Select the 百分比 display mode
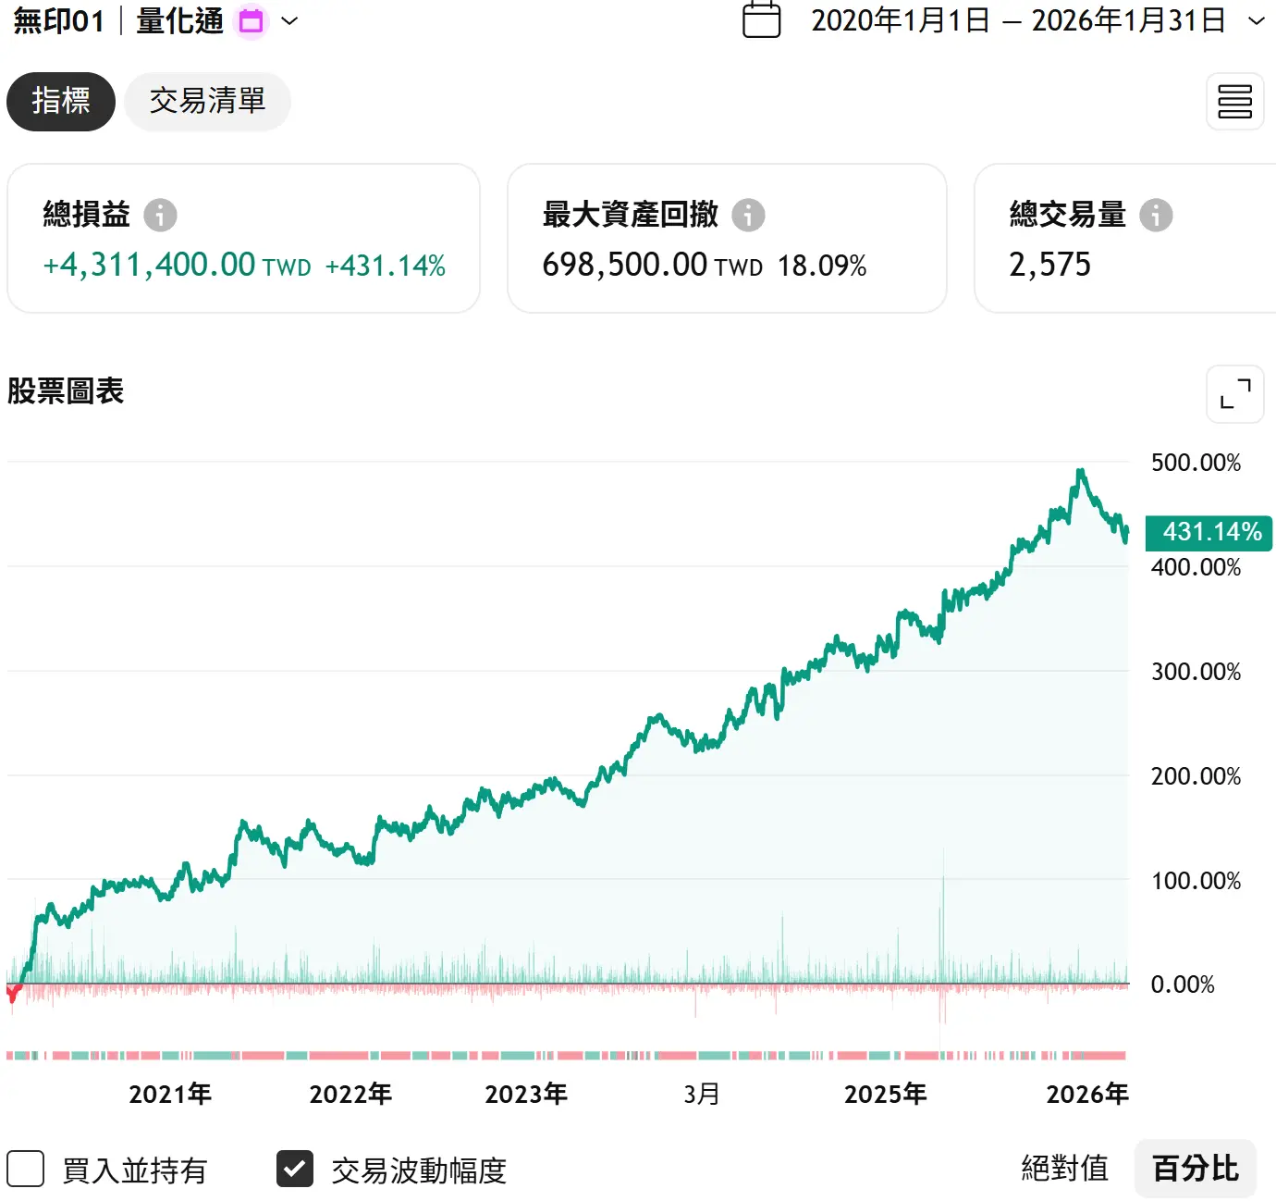Viewport: 1276px width, 1201px height. 1195,1169
